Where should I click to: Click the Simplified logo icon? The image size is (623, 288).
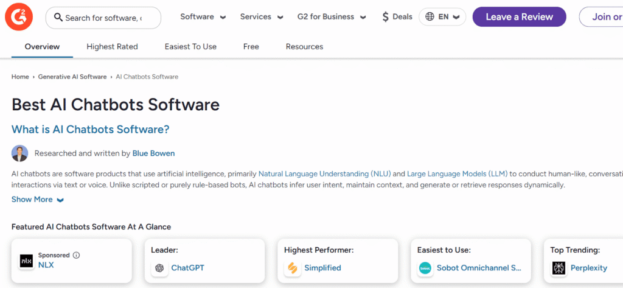point(293,268)
